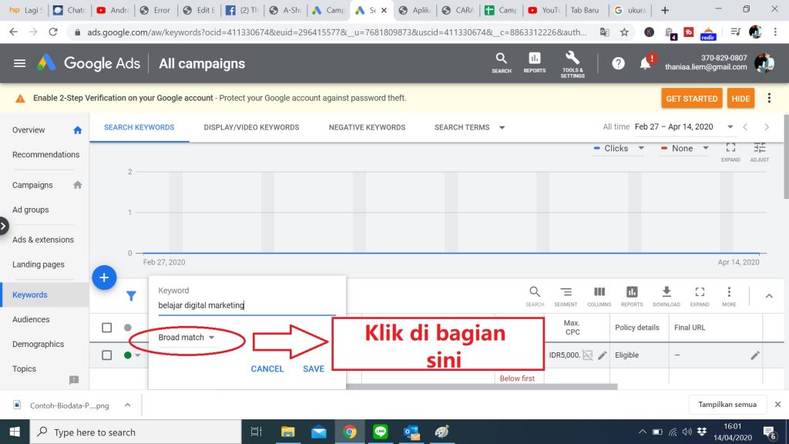This screenshot has width=789, height=444.
Task: Check the first keyword row checkbox
Action: 107,355
